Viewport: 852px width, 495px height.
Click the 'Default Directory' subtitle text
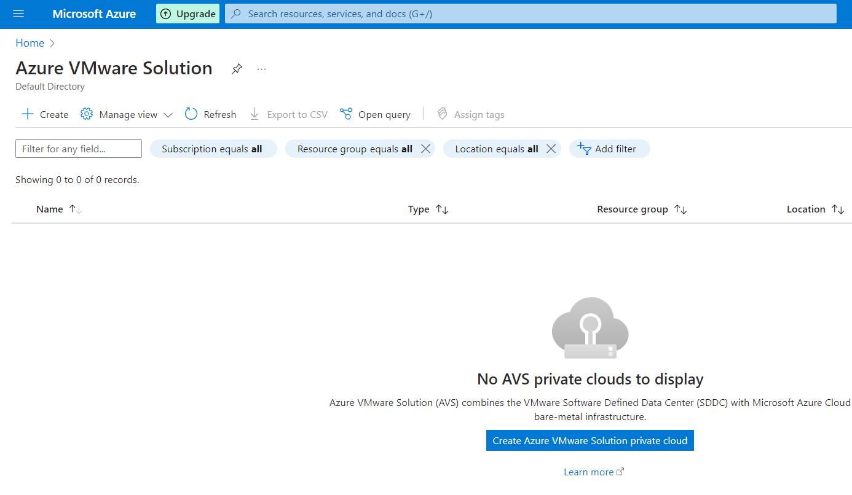pos(50,87)
